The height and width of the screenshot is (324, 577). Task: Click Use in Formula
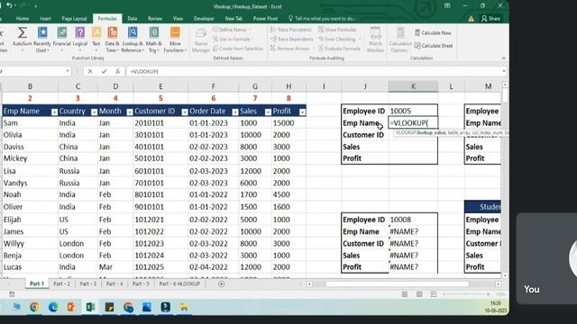click(234, 39)
